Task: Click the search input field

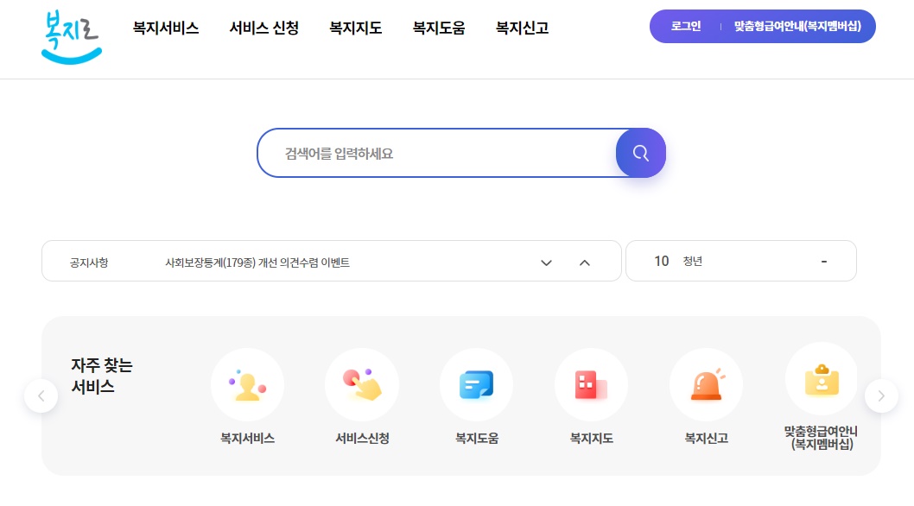Action: [432, 152]
